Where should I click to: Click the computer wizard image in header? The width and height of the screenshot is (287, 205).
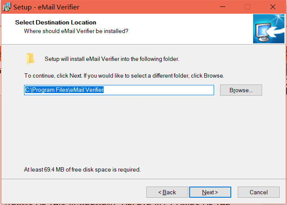[269, 29]
